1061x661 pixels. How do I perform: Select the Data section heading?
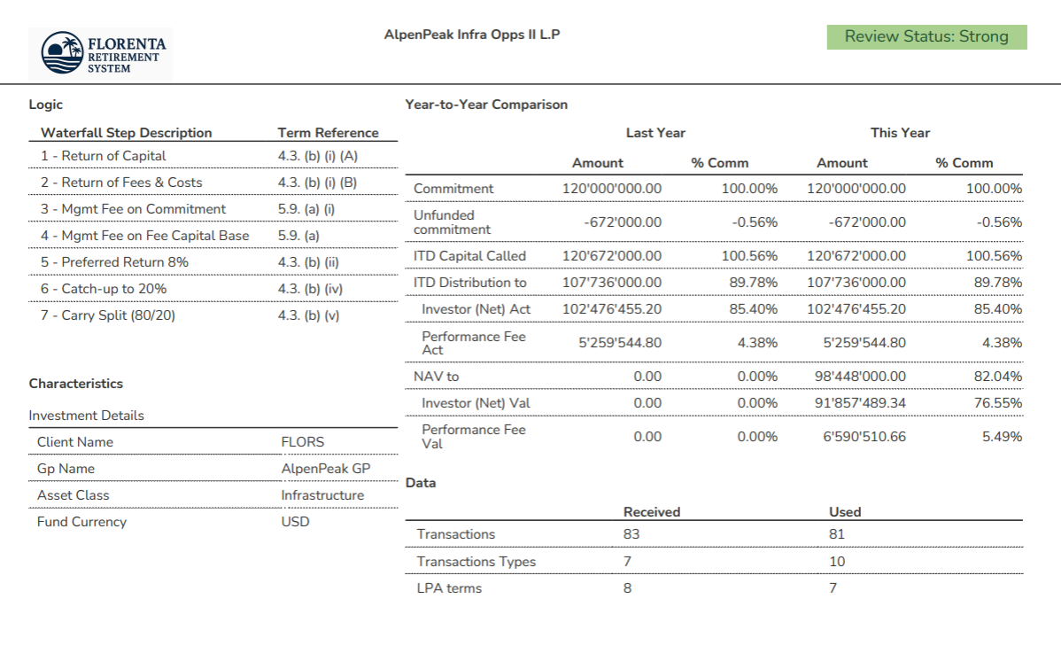coord(420,483)
